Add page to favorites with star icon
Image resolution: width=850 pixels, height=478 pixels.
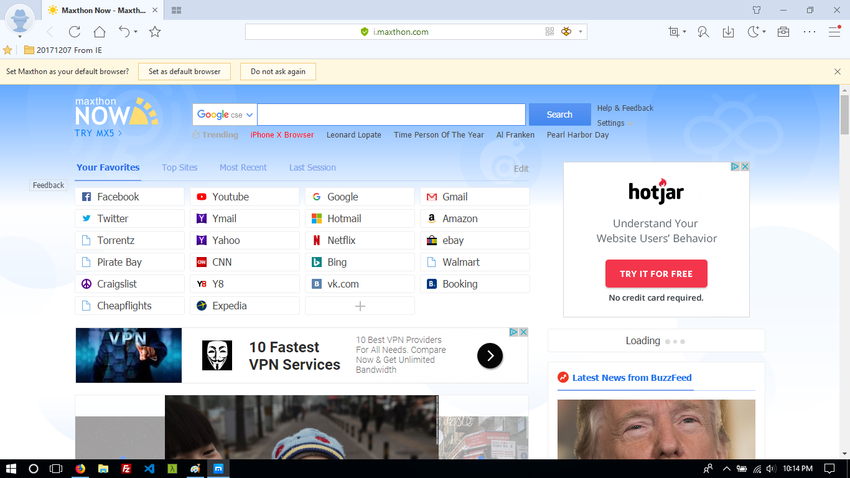coord(155,32)
